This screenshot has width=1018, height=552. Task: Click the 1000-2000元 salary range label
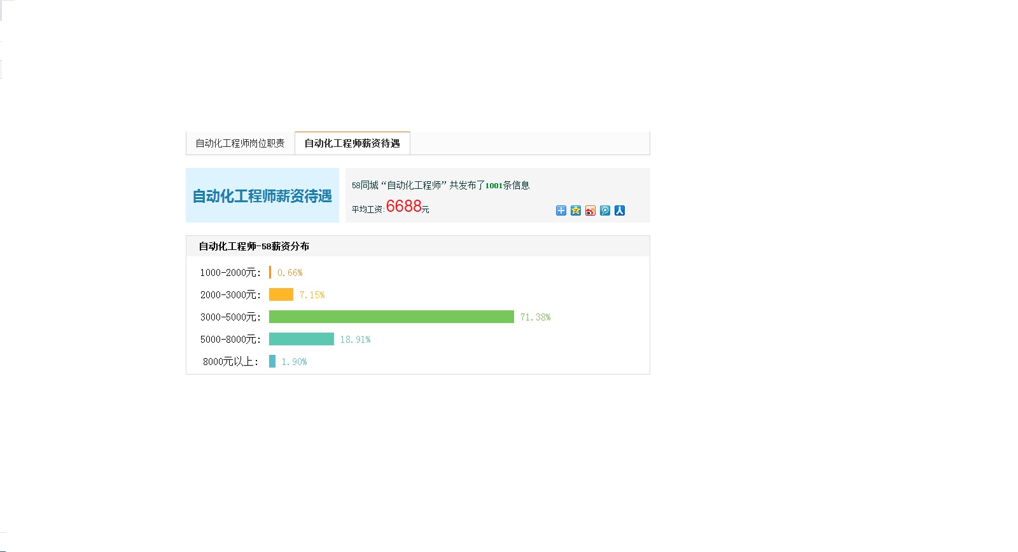[x=230, y=272]
